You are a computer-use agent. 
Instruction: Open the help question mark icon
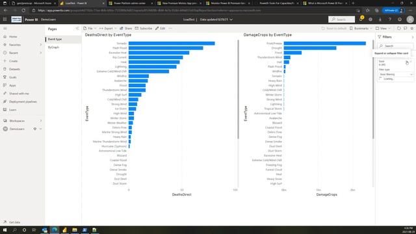[x=389, y=19]
